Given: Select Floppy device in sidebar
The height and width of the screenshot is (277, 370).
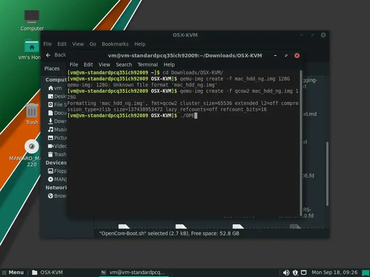Looking at the screenshot, I should pos(57,171).
